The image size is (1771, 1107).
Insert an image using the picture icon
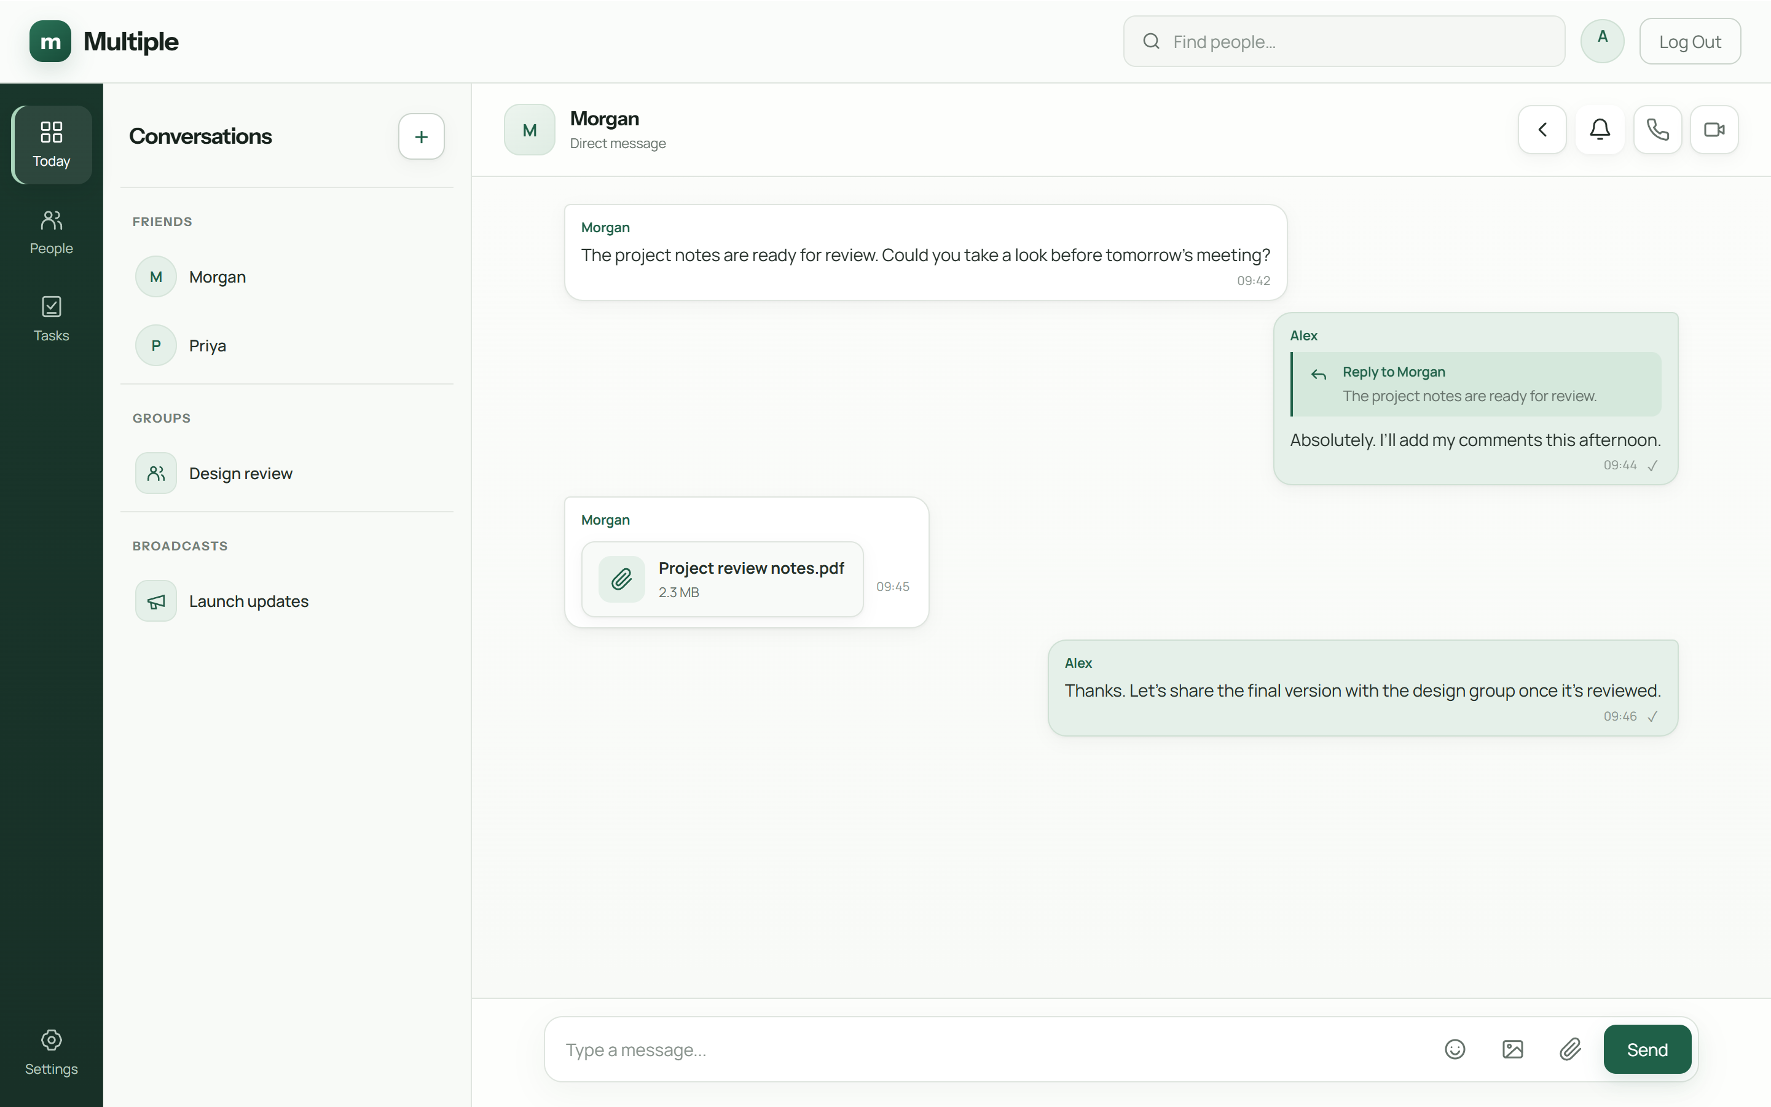[1512, 1049]
